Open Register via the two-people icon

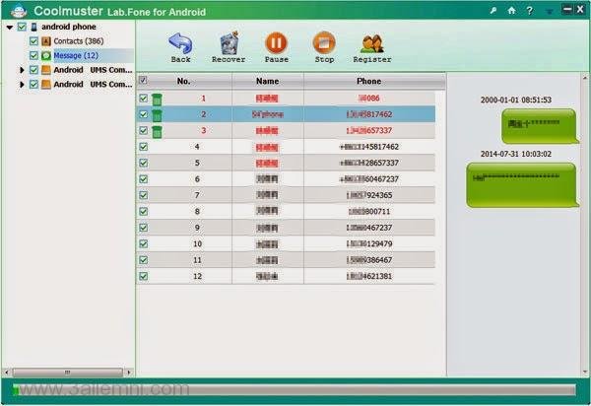point(372,43)
